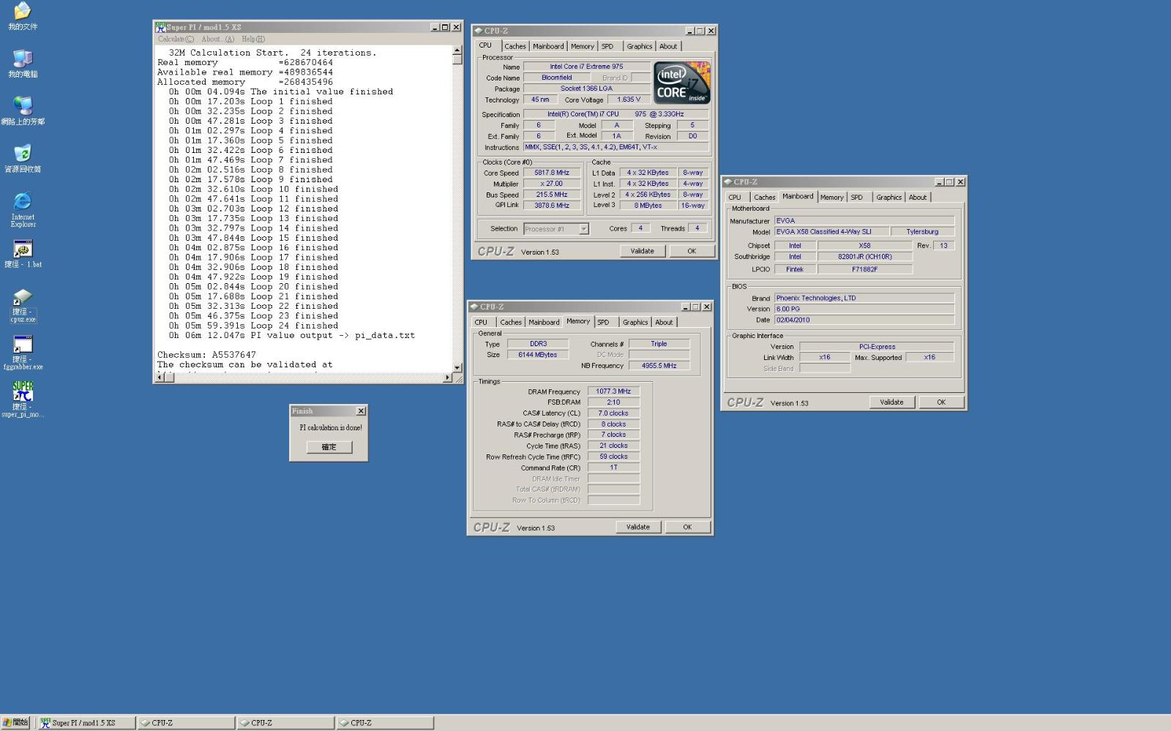The width and height of the screenshot is (1171, 731).
Task: Open the Help menu in Super PI
Action: point(253,39)
